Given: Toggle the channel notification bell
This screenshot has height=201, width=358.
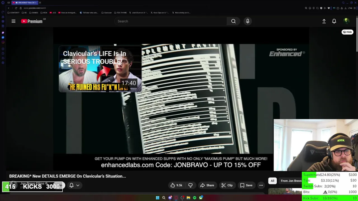Looking at the screenshot, I should point(71,185).
